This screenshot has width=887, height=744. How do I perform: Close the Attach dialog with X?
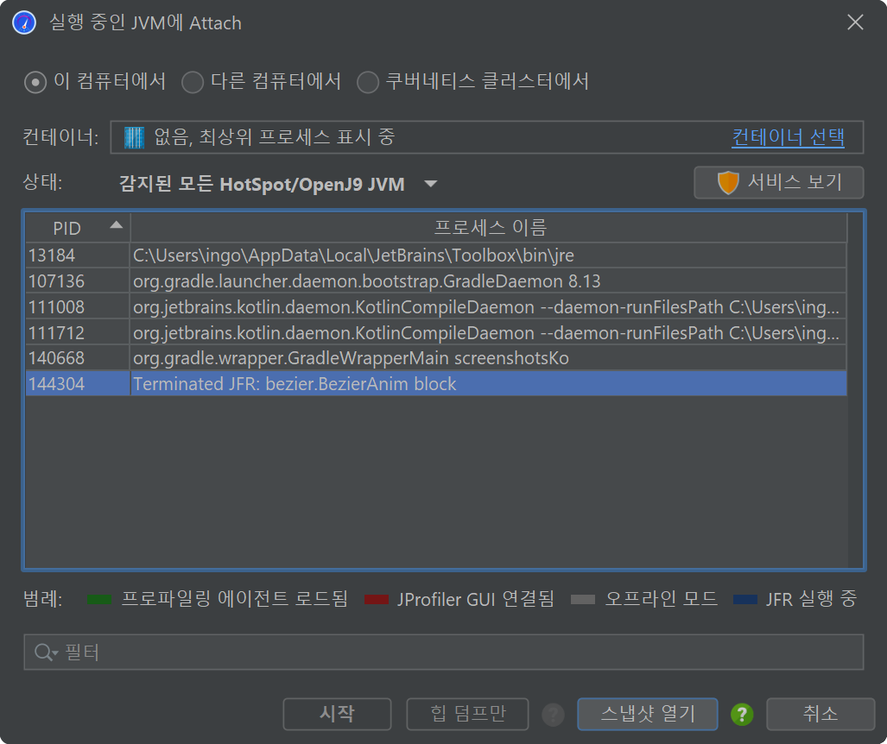click(855, 22)
